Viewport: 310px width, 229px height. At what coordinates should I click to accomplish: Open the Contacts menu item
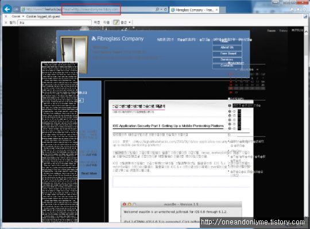227,65
